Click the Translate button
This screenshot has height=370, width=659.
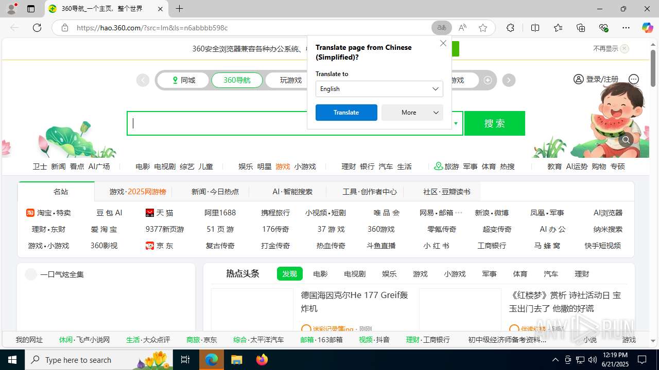[346, 113]
